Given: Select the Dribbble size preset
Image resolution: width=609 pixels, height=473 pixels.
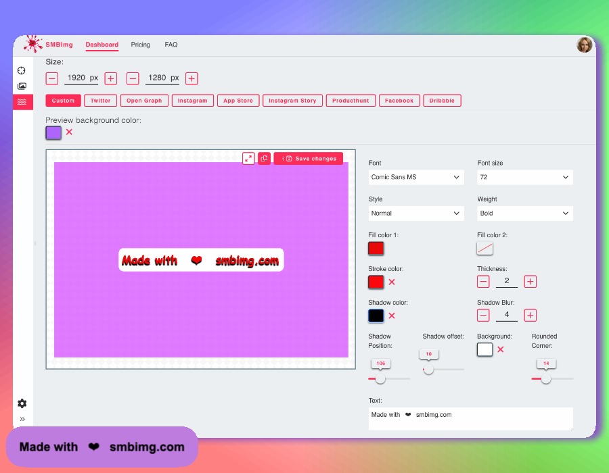Looking at the screenshot, I should pyautogui.click(x=442, y=101).
